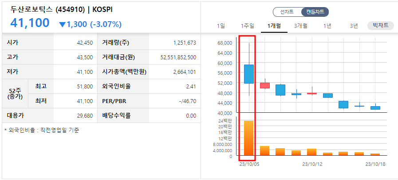
Task: Open the 빅차트 big chart button
Action: point(381,25)
